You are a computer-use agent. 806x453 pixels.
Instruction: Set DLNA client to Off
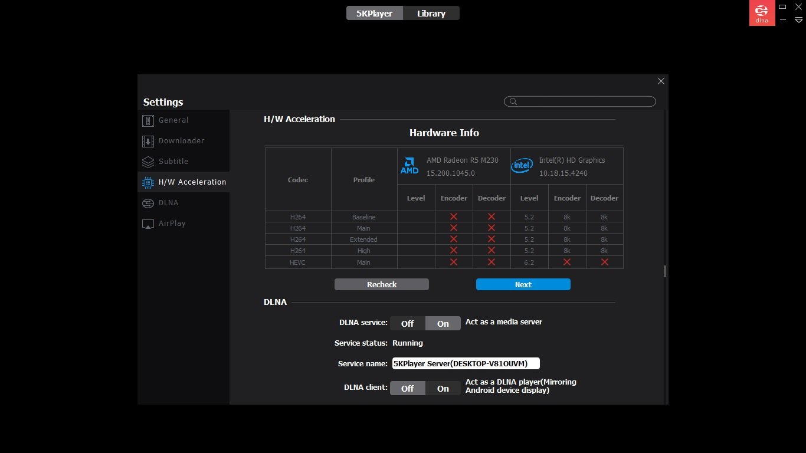(x=407, y=388)
